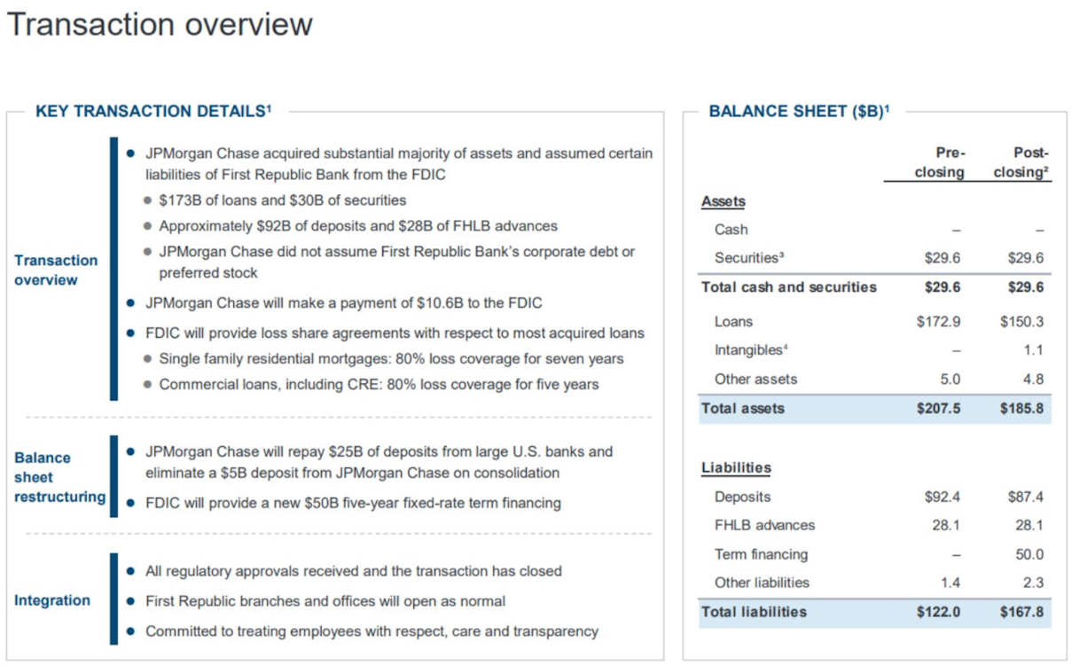The height and width of the screenshot is (666, 1072).
Task: Click the 'did not assume First Republic Bank's corporate debt' bullet
Action: (x=396, y=262)
